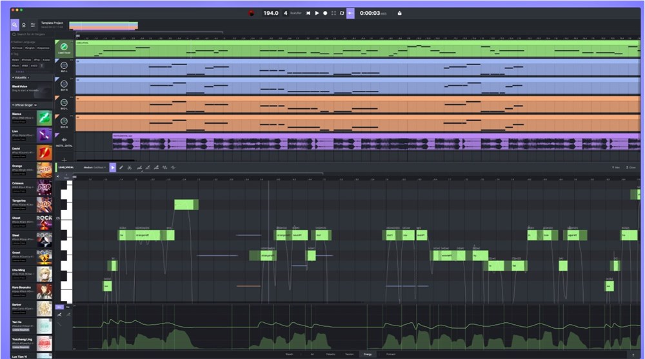Switch to the Air parameter tab
Image resolution: width=645 pixels, height=359 pixels.
(x=312, y=354)
